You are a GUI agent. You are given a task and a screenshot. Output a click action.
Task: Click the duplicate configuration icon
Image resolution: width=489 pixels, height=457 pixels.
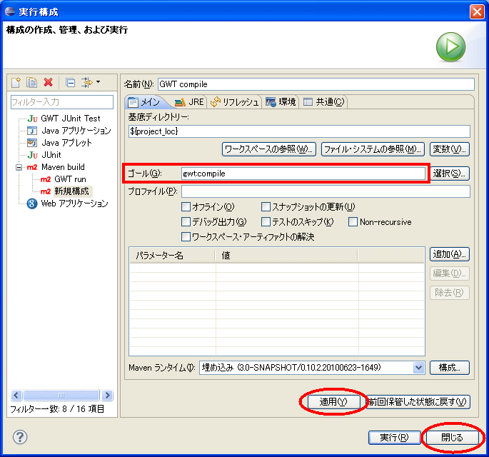point(32,82)
